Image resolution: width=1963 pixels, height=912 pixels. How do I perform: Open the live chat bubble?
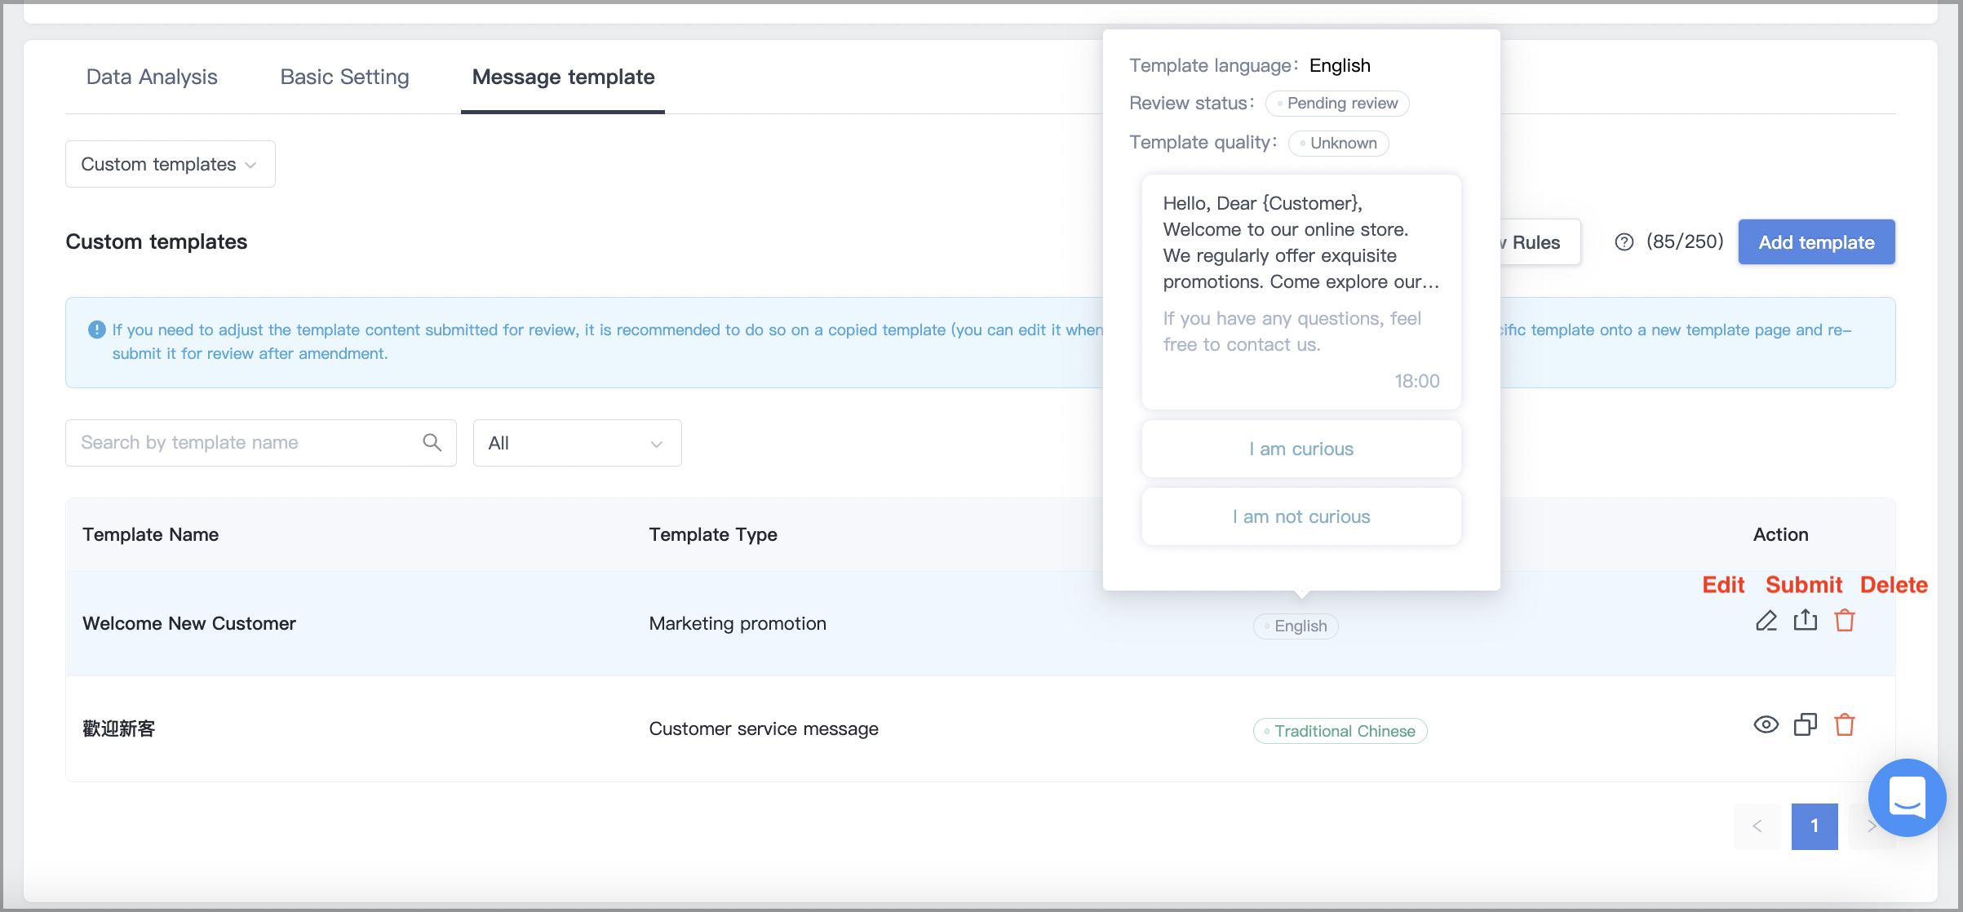click(x=1908, y=798)
